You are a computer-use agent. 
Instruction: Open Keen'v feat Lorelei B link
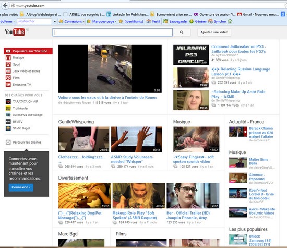click(x=261, y=194)
